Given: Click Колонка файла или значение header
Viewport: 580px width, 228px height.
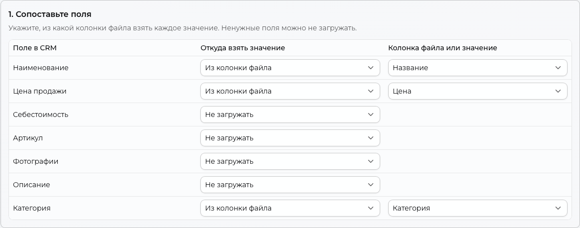Looking at the screenshot, I should (x=442, y=48).
